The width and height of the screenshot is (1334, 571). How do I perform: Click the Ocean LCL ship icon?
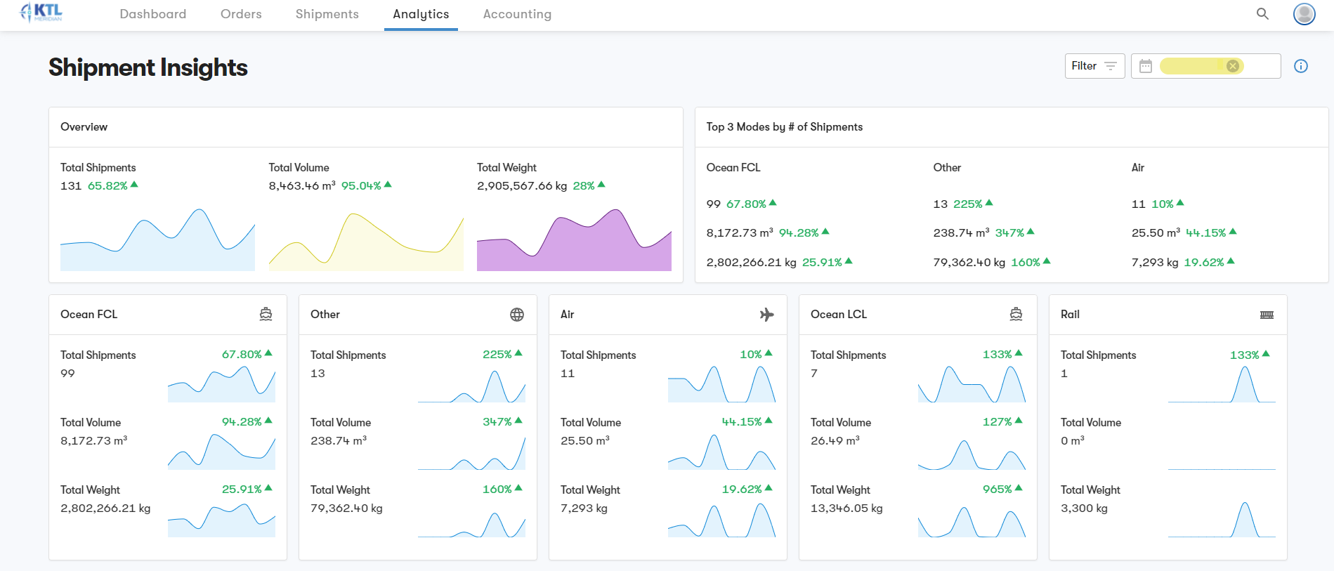pos(1016,315)
